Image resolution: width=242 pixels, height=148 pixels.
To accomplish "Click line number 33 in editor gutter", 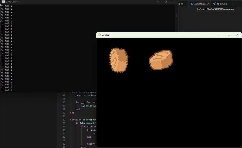I will click(64, 123).
